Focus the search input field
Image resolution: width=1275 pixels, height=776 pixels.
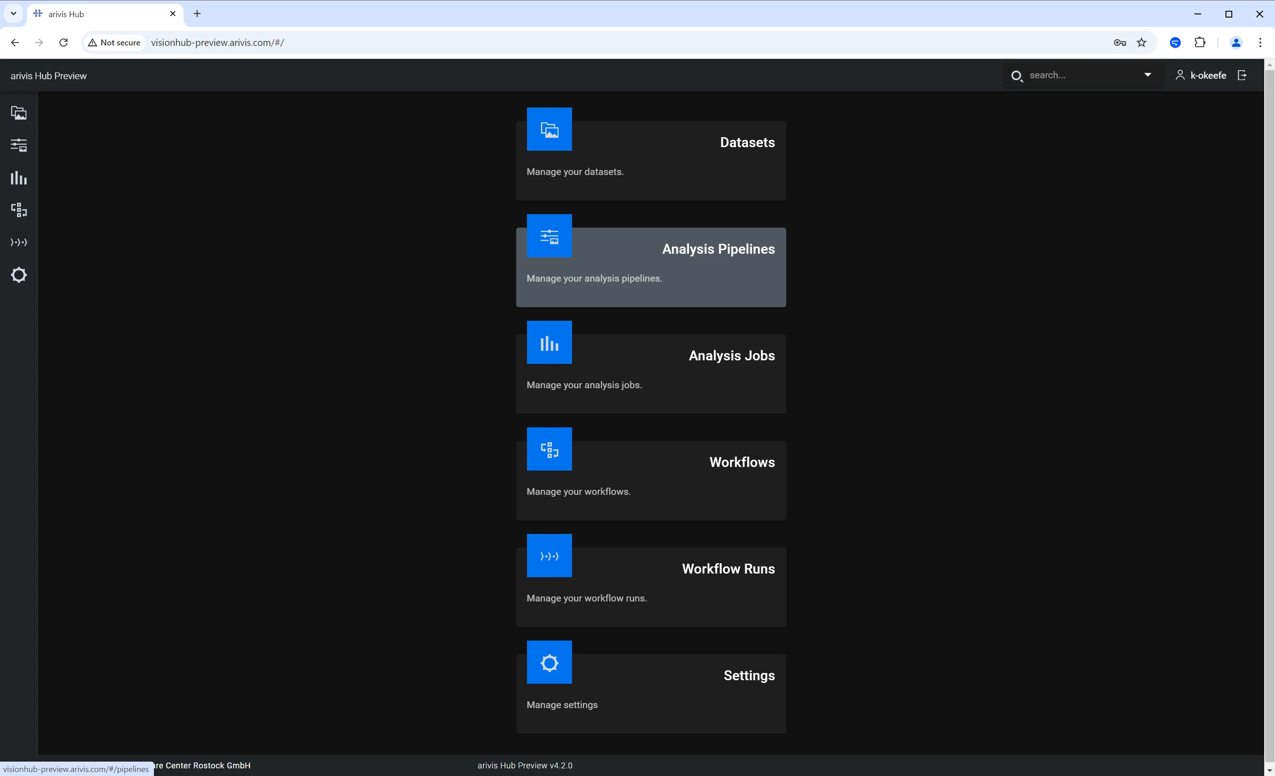click(1083, 75)
